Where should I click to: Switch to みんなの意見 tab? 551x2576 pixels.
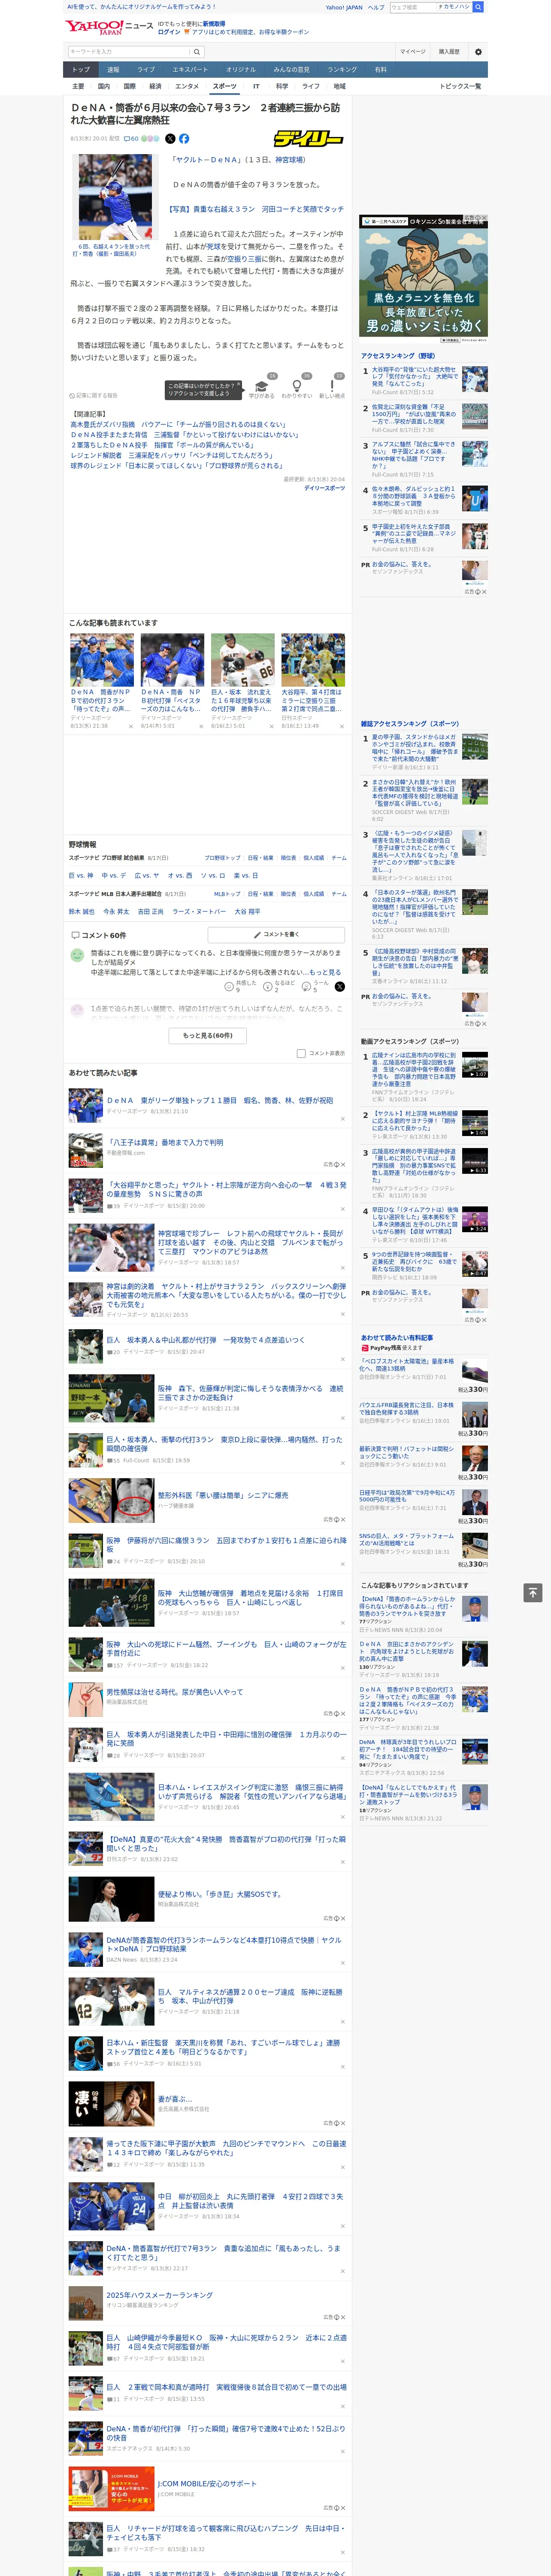[x=292, y=70]
